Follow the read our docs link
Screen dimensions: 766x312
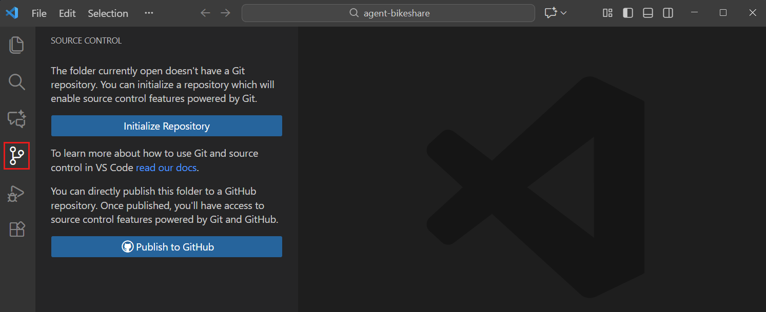coord(166,167)
